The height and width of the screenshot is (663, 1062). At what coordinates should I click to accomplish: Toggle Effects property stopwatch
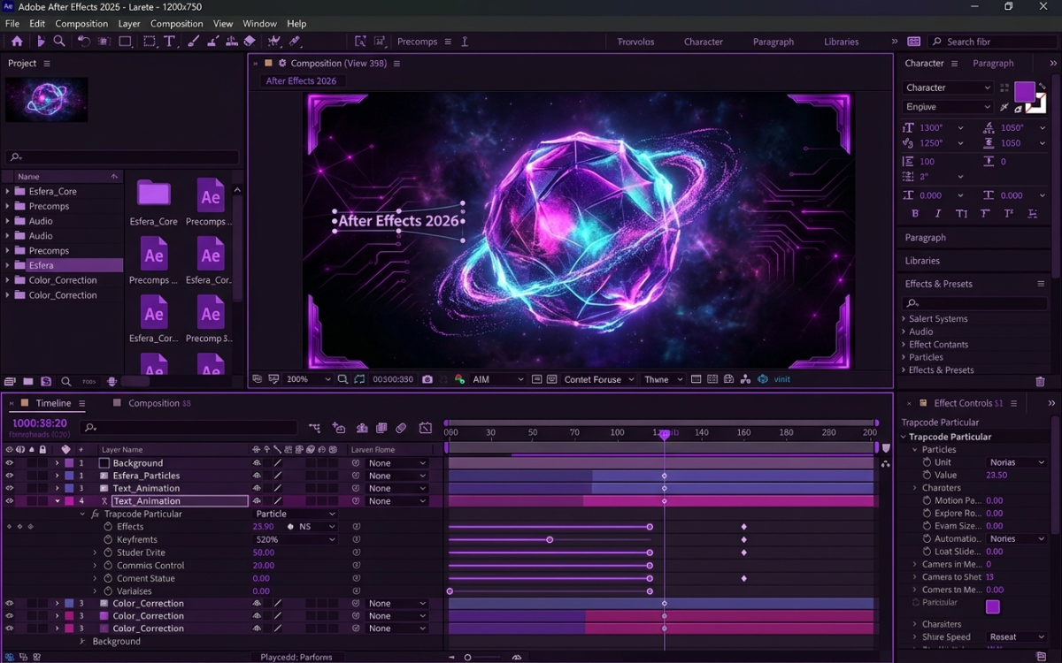[108, 527]
